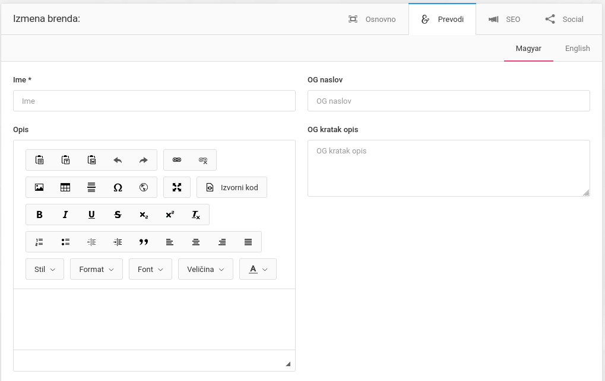Viewport: 605px width, 381px height.
Task: Open the Format dropdown menu
Action: point(96,269)
